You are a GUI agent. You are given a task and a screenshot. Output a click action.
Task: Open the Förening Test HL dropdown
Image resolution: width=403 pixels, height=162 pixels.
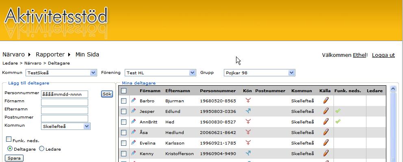(160, 73)
